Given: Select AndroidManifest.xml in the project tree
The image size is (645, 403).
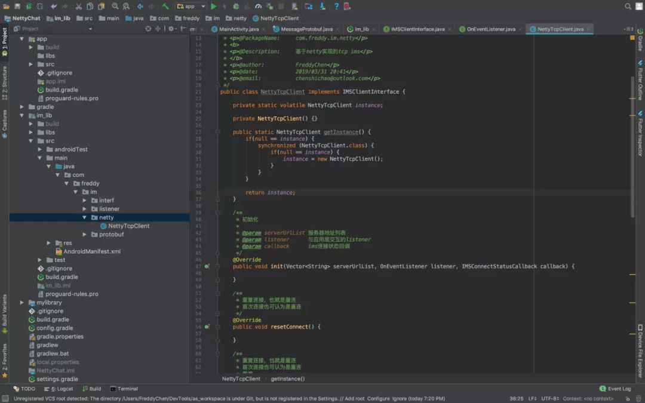Looking at the screenshot, I should point(91,251).
